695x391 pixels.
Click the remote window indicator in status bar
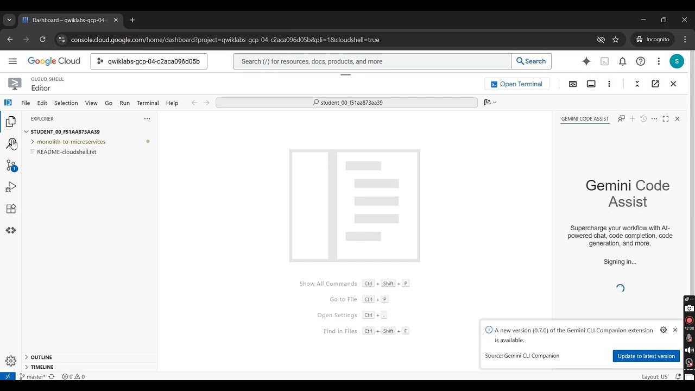click(x=8, y=376)
